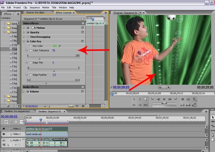Hide the Video 2 track eye
215x152 pixels.
pos(4,129)
